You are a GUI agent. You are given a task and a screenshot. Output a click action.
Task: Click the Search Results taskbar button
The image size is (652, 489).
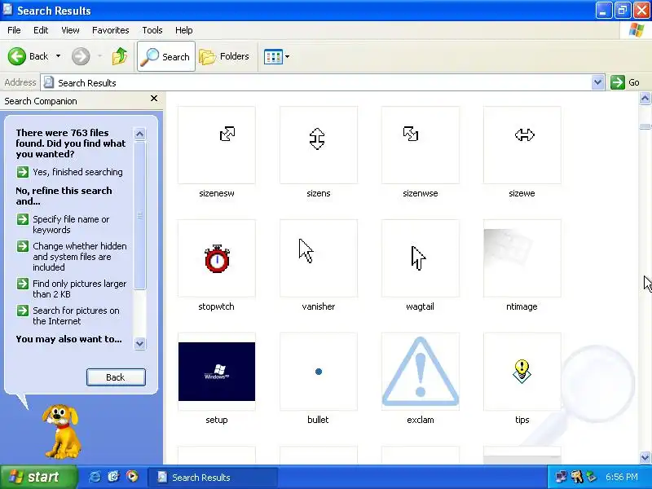213,477
